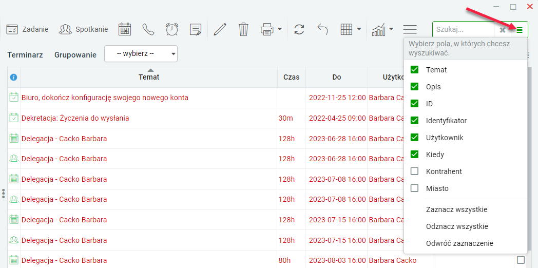Click the three-dot side panel handle

point(4,193)
